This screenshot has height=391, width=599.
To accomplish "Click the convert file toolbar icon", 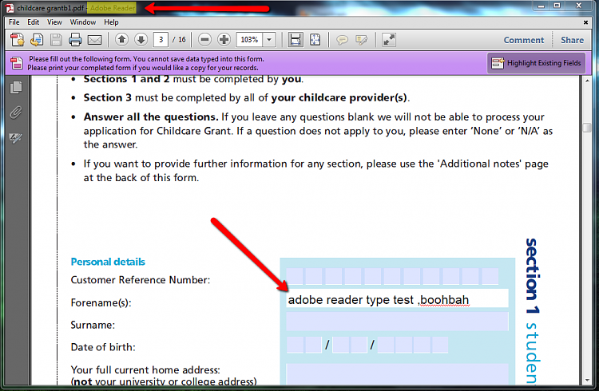I will tap(37, 40).
